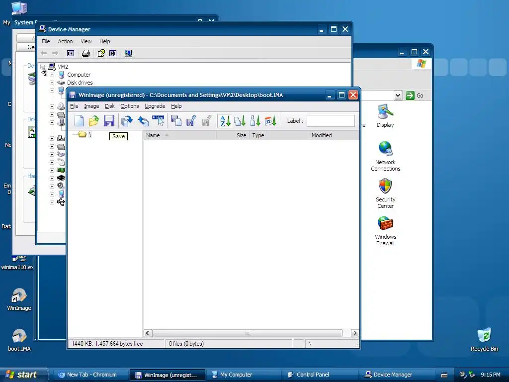Toggle sort by name A-Z button
Image resolution: width=509 pixels, height=382 pixels.
coord(225,121)
